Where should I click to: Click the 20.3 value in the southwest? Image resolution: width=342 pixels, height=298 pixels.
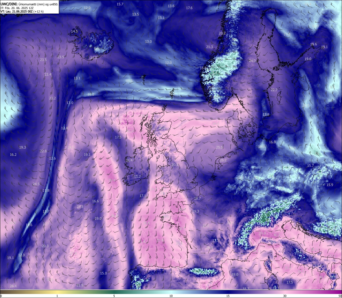pyautogui.click(x=45, y=246)
